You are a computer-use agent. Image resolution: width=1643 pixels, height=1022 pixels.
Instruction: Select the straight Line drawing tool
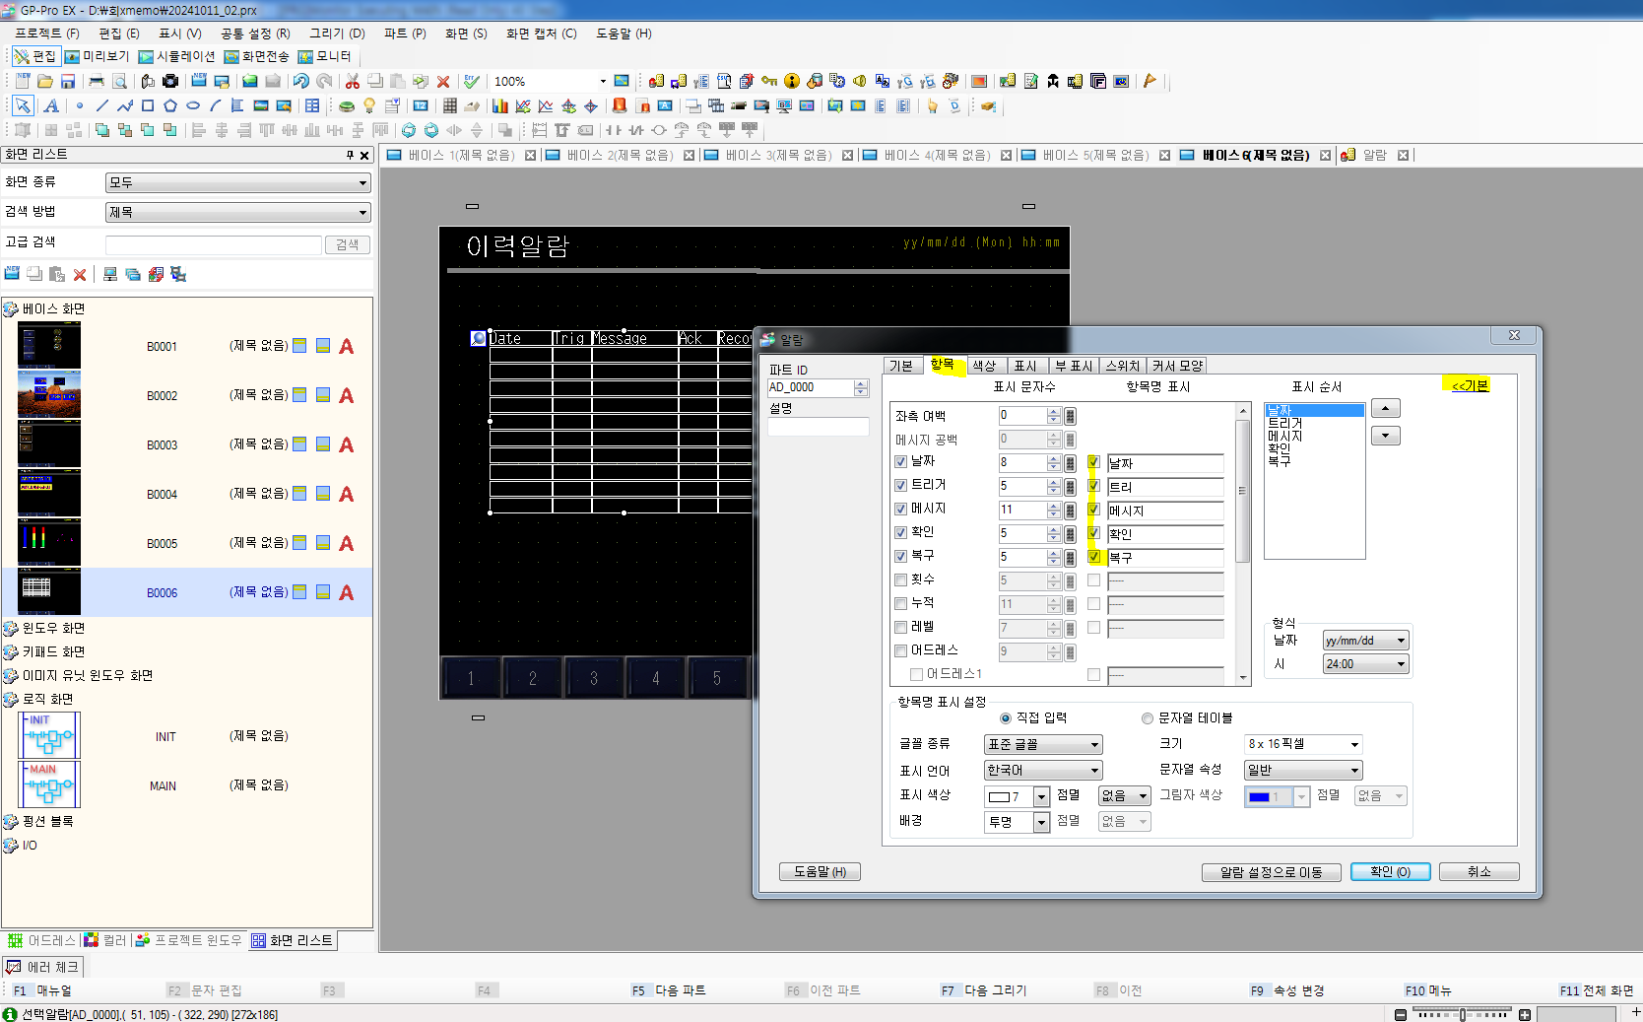click(102, 105)
